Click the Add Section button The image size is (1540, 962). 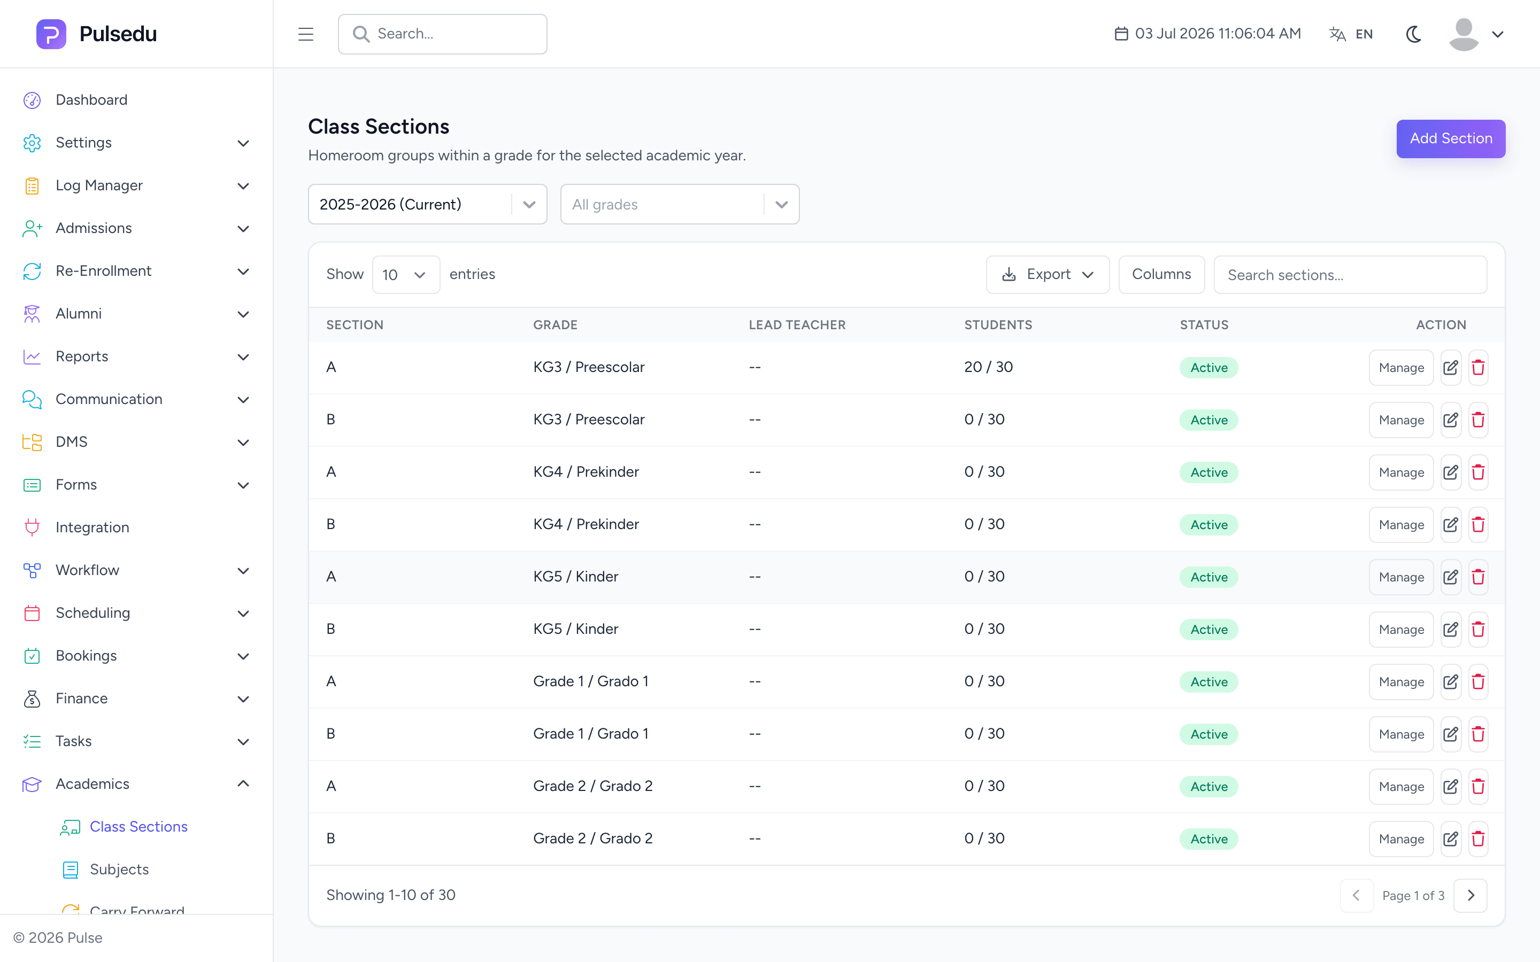[x=1450, y=139]
